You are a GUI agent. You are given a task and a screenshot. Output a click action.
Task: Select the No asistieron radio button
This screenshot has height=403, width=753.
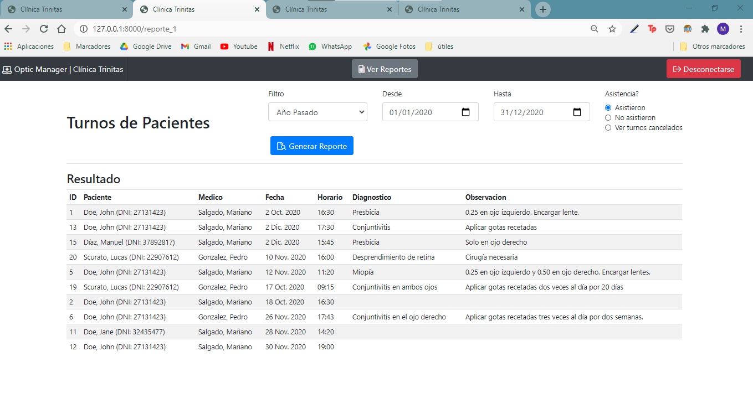click(608, 117)
